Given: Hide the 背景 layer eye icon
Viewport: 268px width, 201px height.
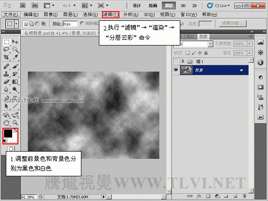Looking at the screenshot, I should coord(176,70).
